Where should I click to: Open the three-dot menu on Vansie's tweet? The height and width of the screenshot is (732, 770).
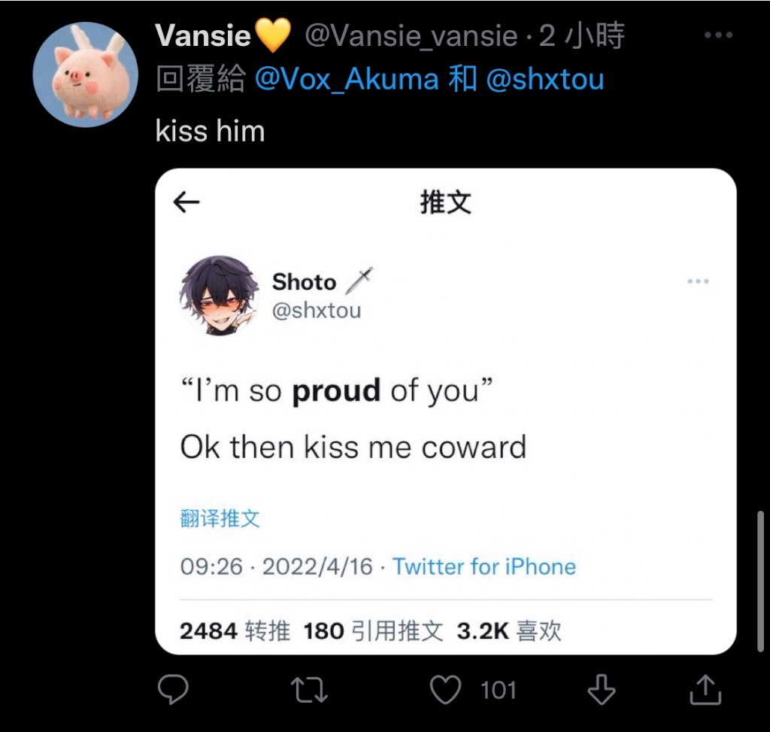[x=718, y=35]
